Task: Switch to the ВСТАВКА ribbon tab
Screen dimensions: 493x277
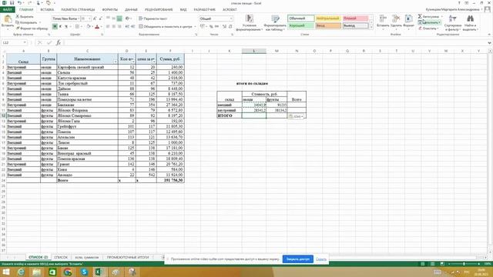Action: click(x=47, y=10)
